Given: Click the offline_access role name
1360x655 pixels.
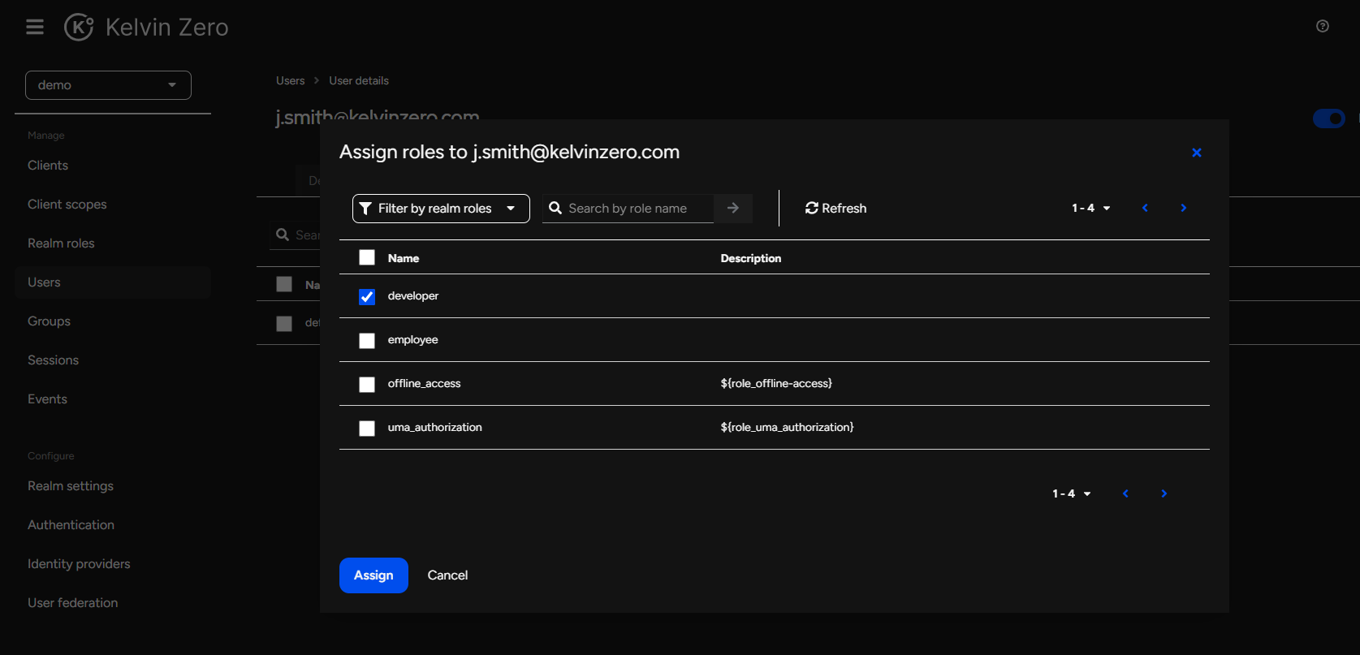Looking at the screenshot, I should click(424, 384).
